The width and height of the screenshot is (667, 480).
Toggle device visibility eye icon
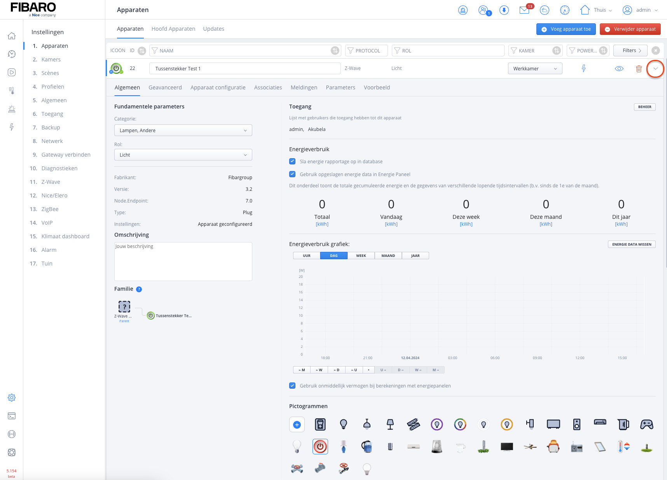[619, 69]
